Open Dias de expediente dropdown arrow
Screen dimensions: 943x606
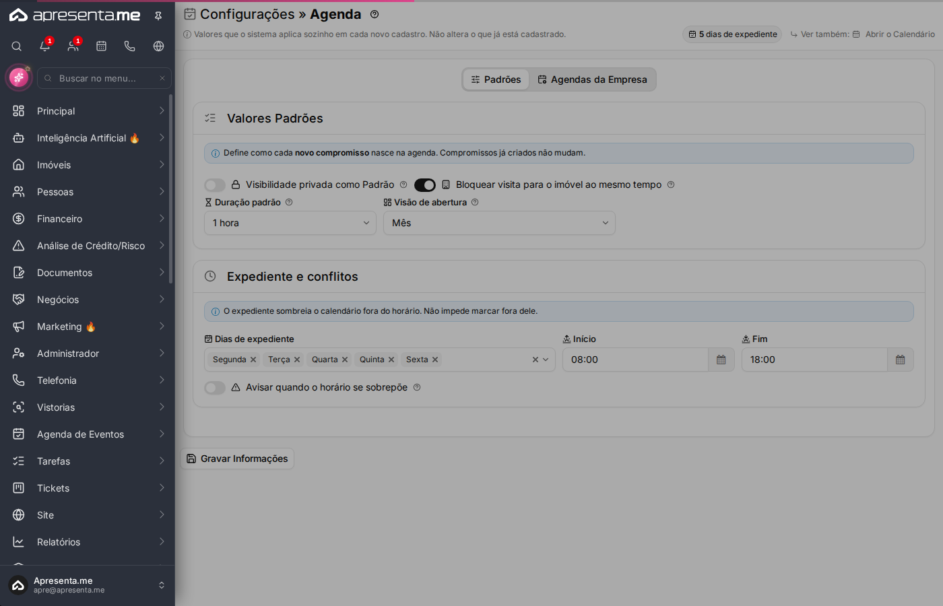pos(546,360)
